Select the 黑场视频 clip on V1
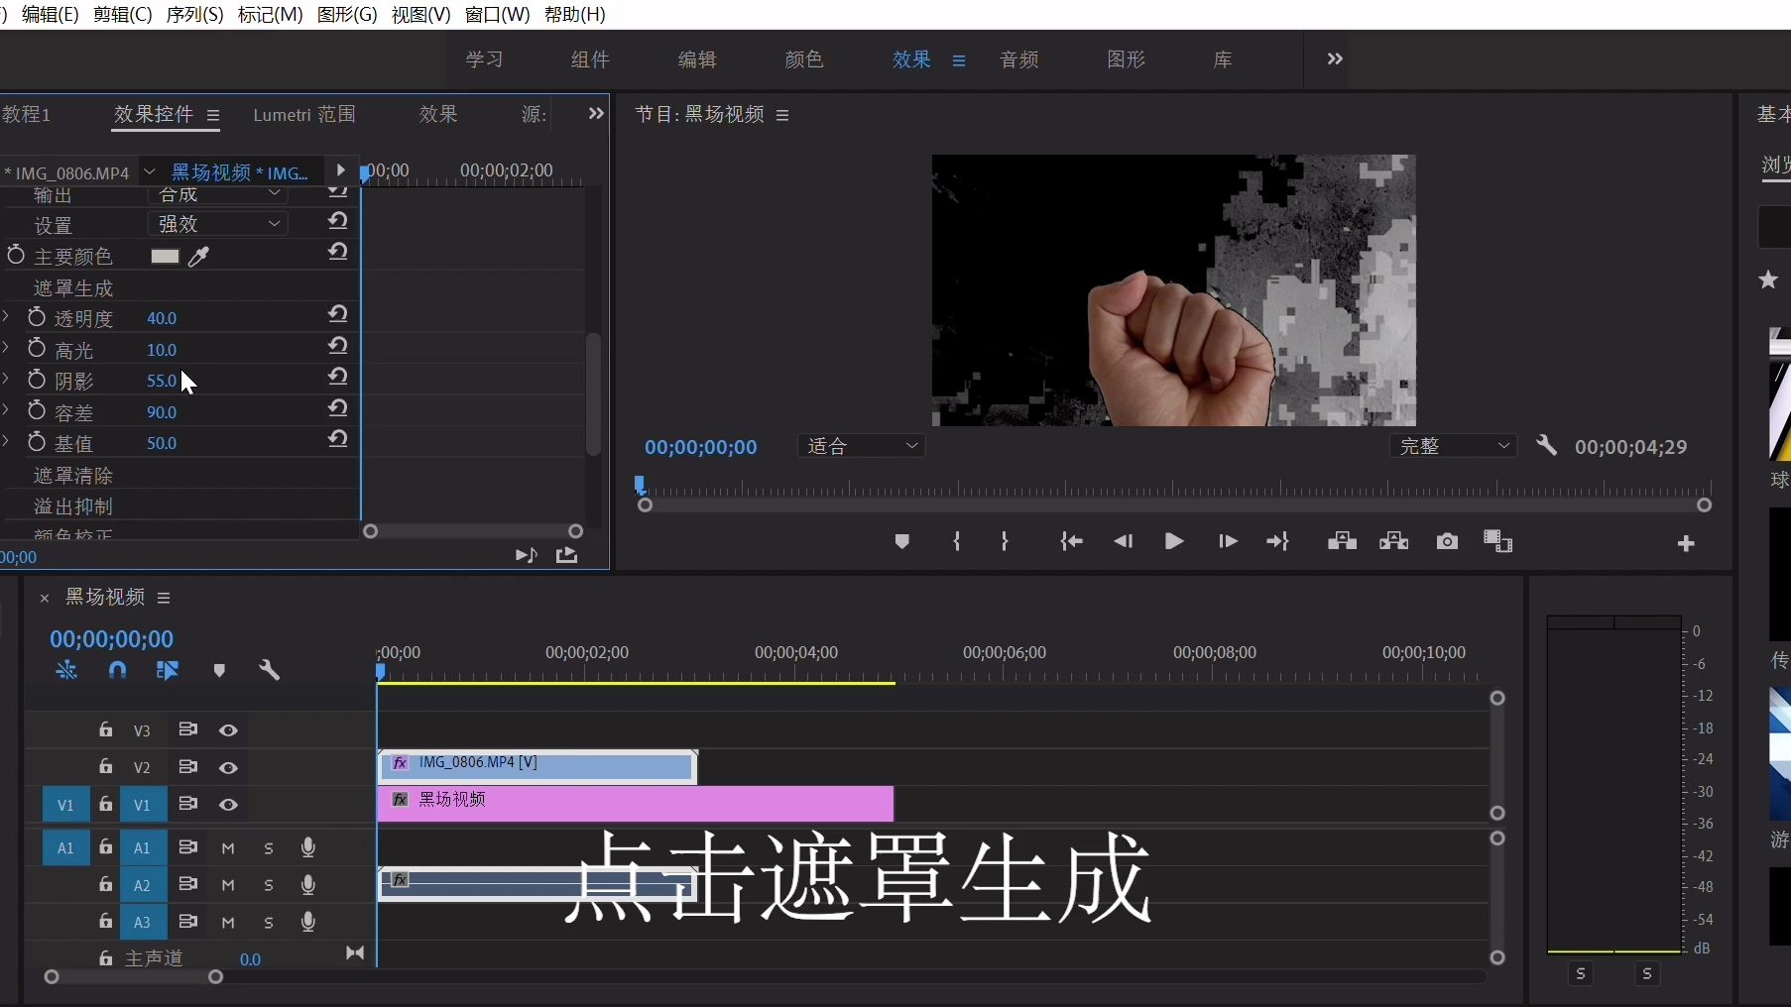This screenshot has height=1007, width=1791. [635, 803]
